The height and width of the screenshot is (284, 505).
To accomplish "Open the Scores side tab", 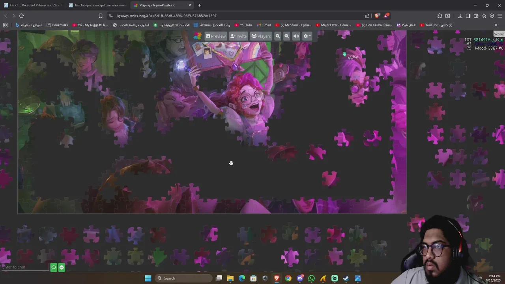I will tap(499, 34).
